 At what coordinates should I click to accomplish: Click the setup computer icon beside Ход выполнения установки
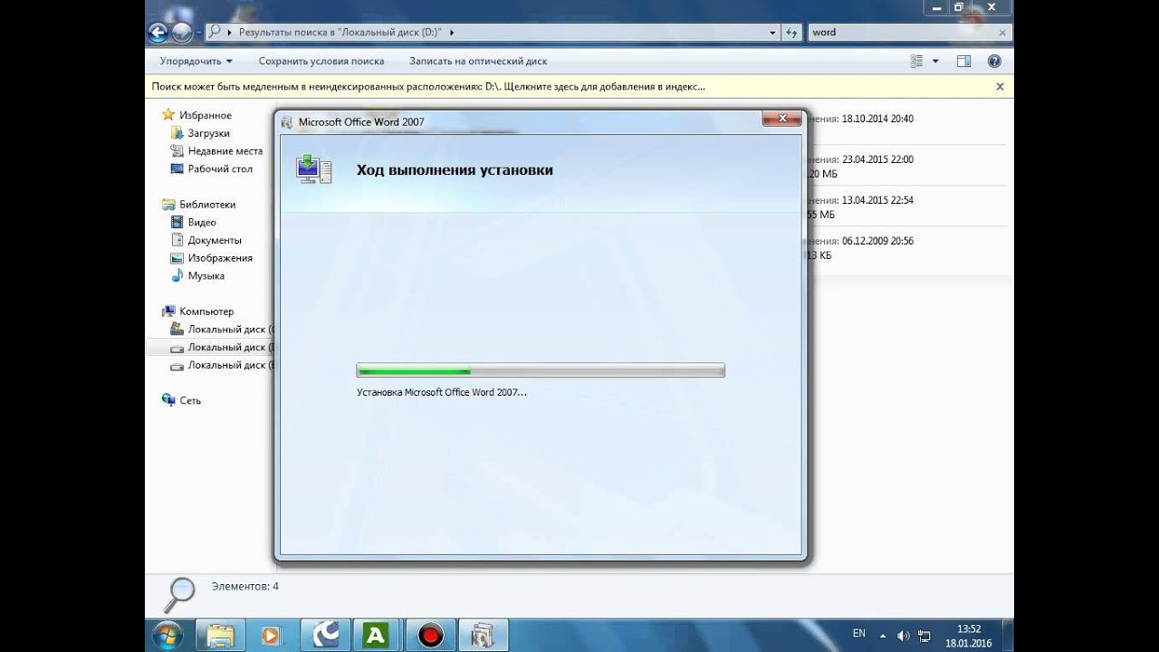pos(313,169)
